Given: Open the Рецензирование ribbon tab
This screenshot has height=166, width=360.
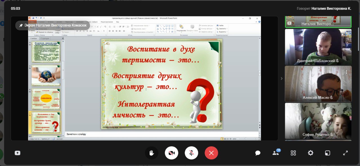Looking at the screenshot, I should pyautogui.click(x=107, y=22).
